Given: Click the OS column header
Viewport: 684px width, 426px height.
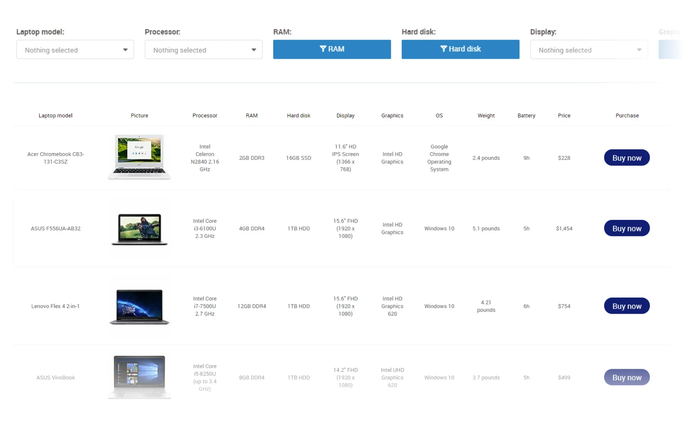Looking at the screenshot, I should [x=439, y=115].
